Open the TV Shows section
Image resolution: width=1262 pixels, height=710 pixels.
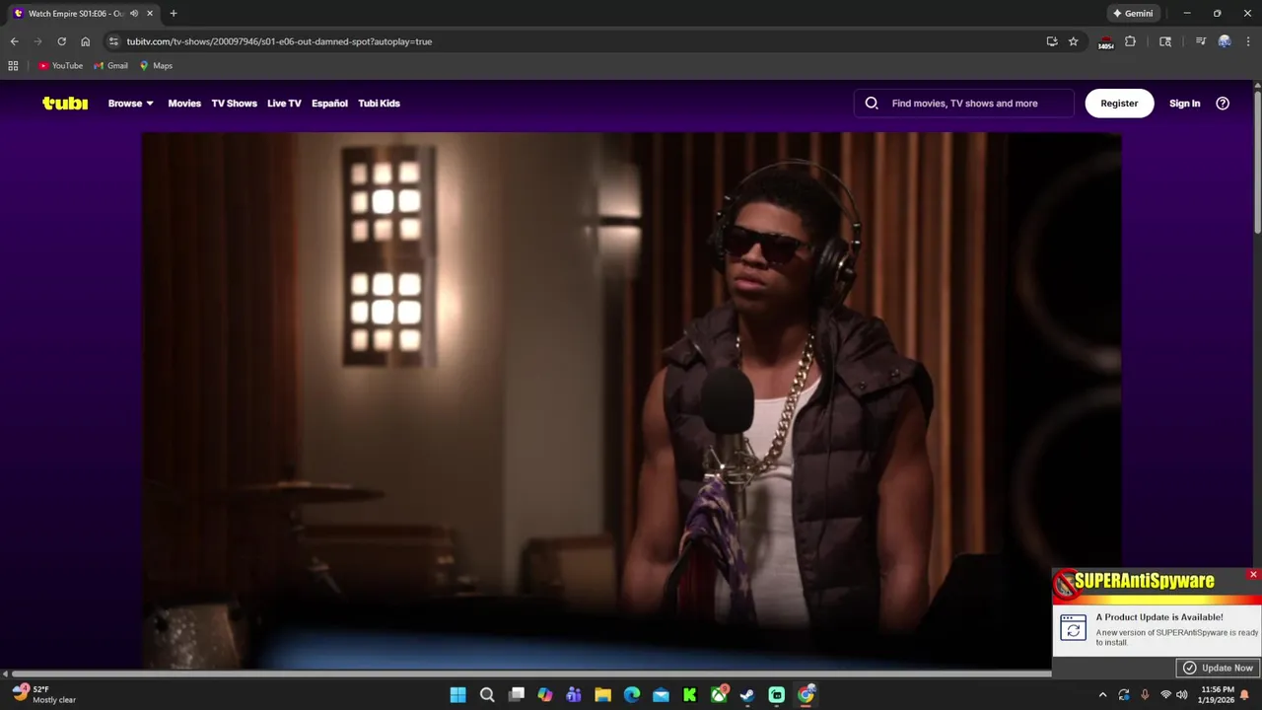coord(234,103)
